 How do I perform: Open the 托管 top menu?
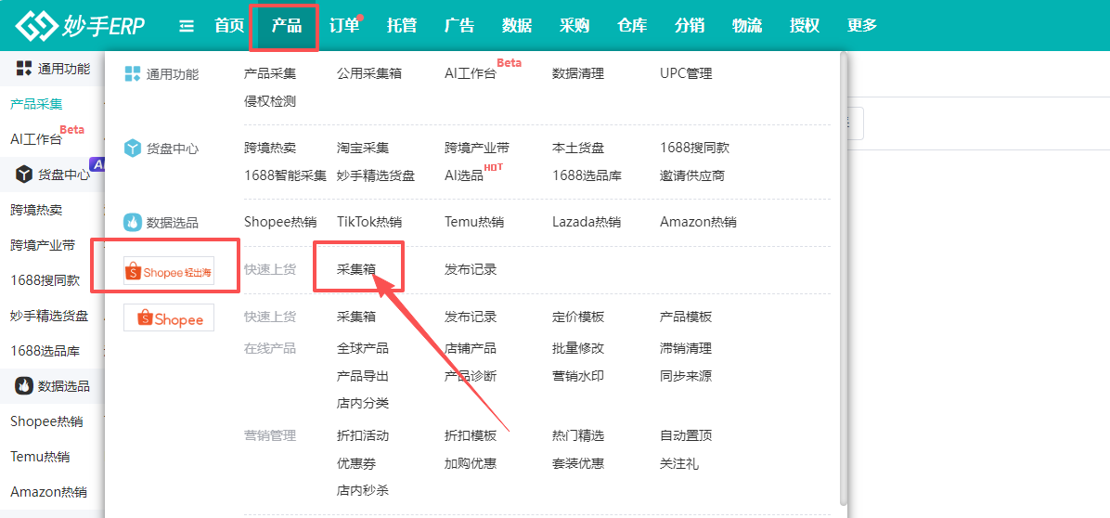(401, 26)
